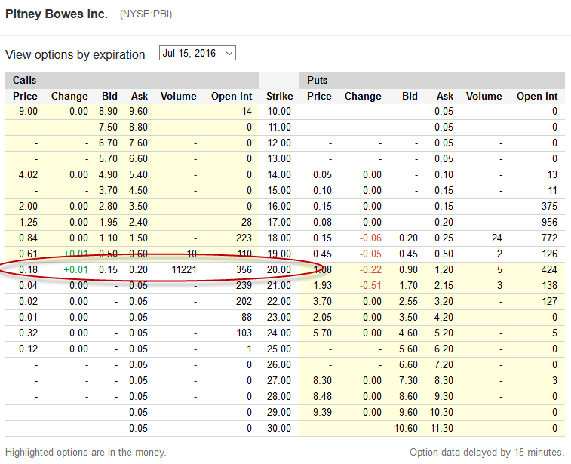Viewport: 571px width, 464px height.
Task: Click strike price 15.00
Action: (279, 190)
